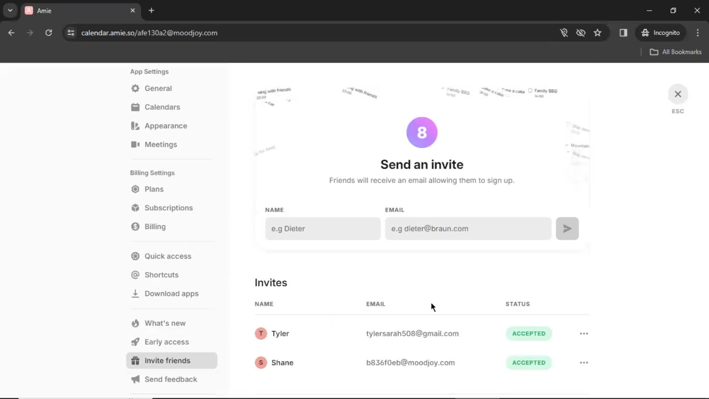Open the What's new section
Viewport: 709px width, 399px height.
pos(165,323)
